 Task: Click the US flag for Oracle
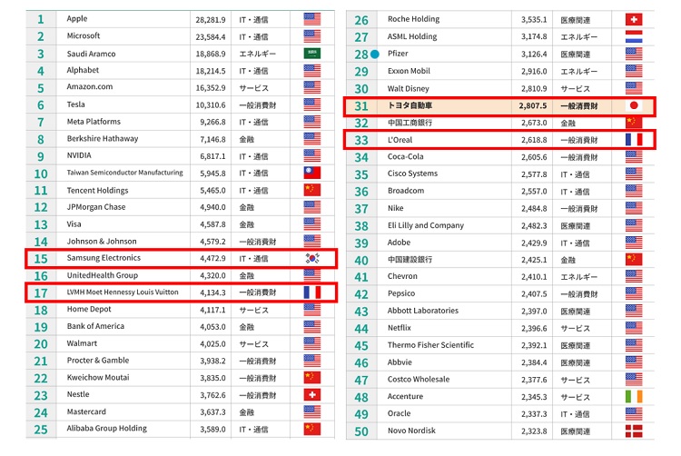pos(634,414)
